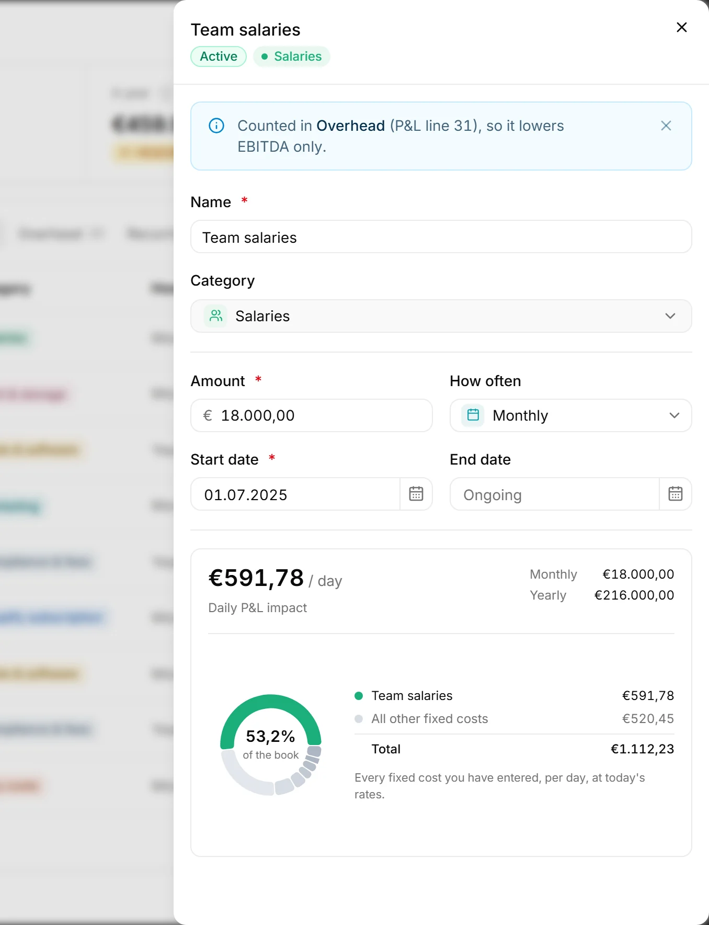Click the grey All other fixed costs dot

(x=359, y=719)
